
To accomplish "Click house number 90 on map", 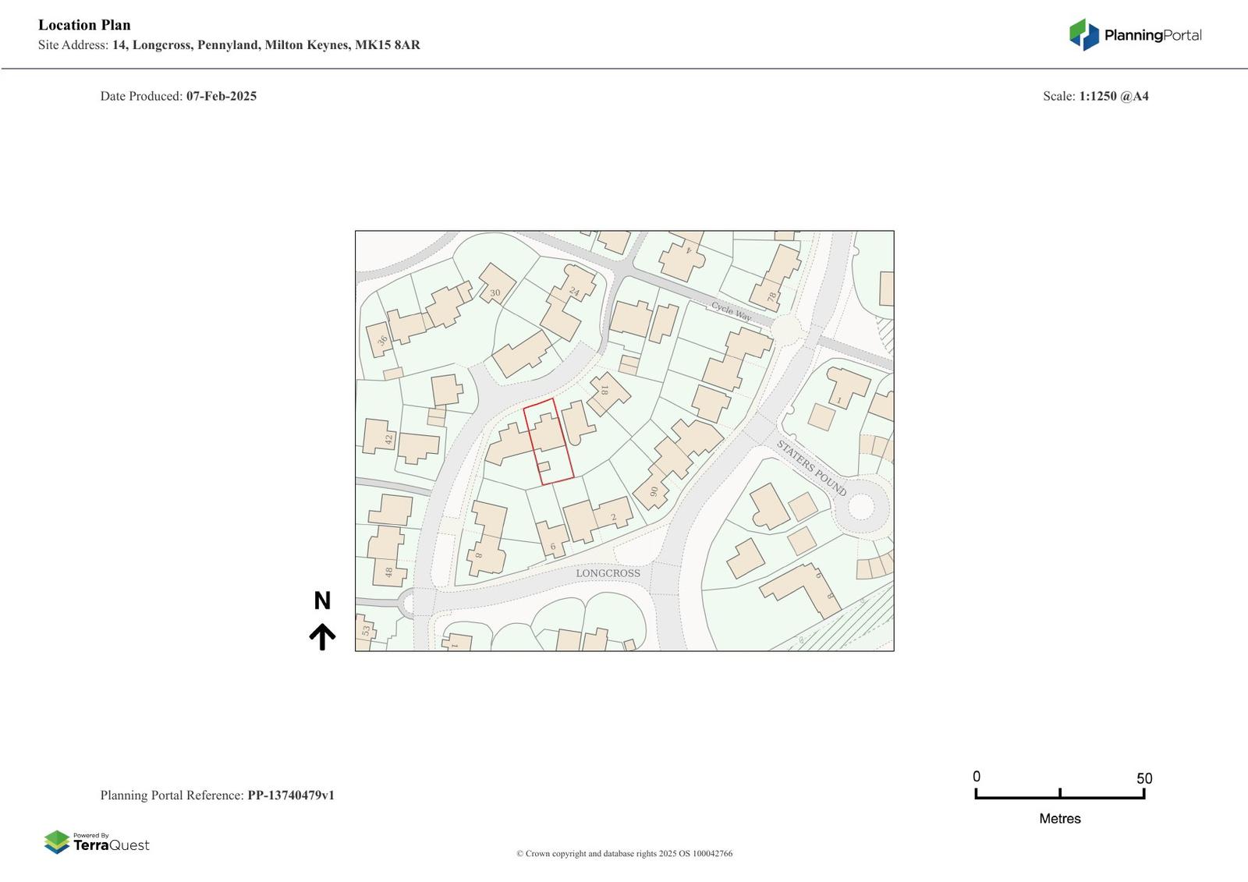I will pos(654,492).
